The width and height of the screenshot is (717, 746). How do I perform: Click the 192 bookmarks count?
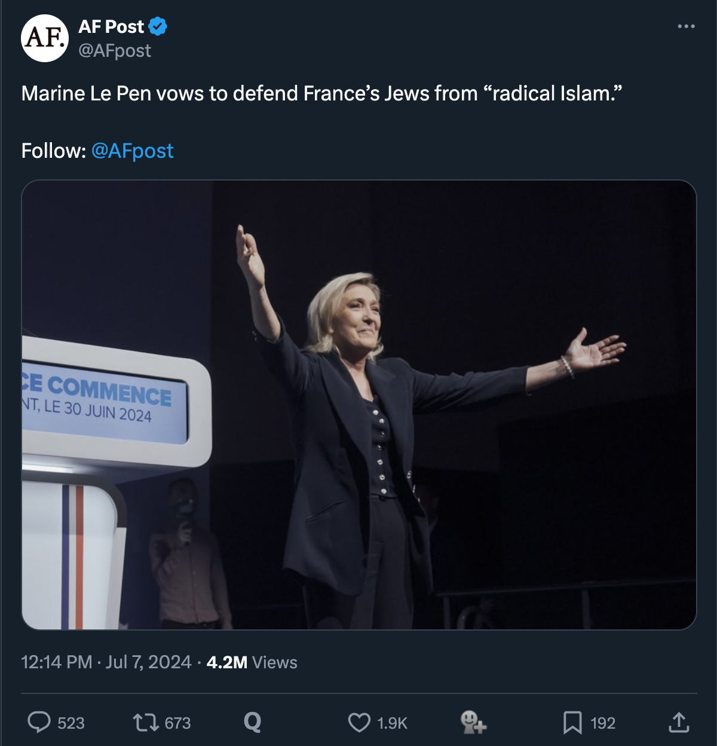602,723
